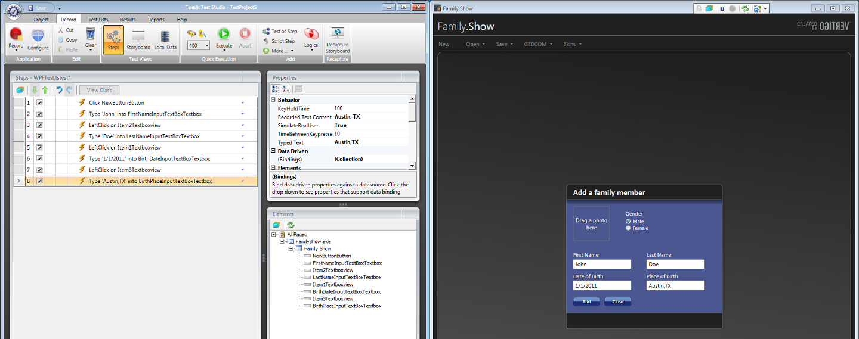
Task: Click the Logical step icon
Action: pyautogui.click(x=311, y=33)
